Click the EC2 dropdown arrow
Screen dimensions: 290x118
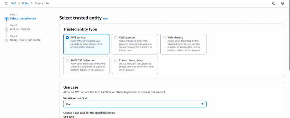202,104
